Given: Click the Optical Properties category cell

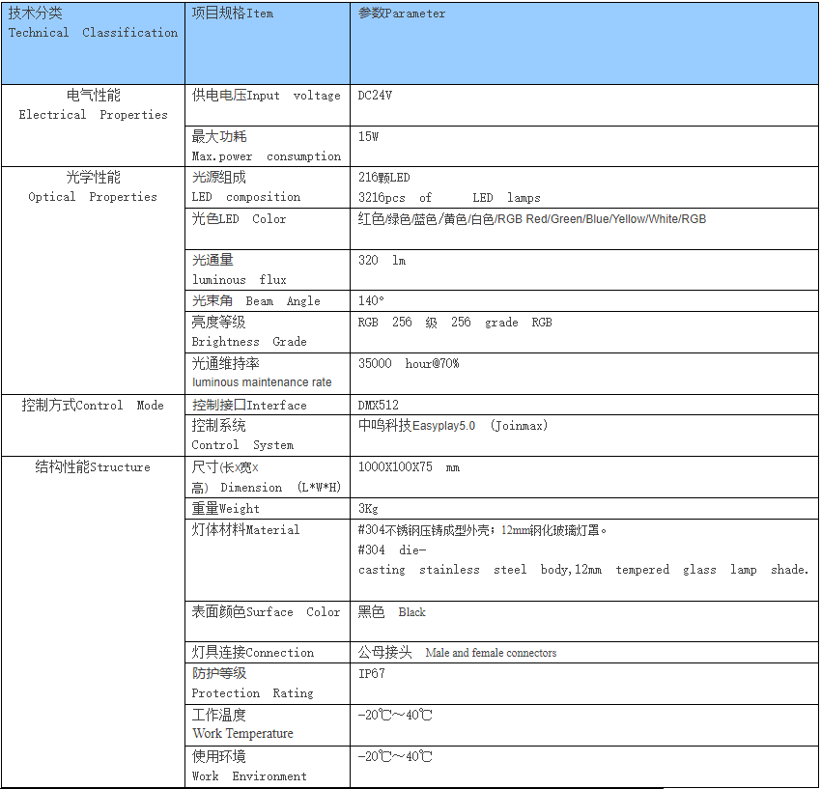Looking at the screenshot, I should pos(93,187).
